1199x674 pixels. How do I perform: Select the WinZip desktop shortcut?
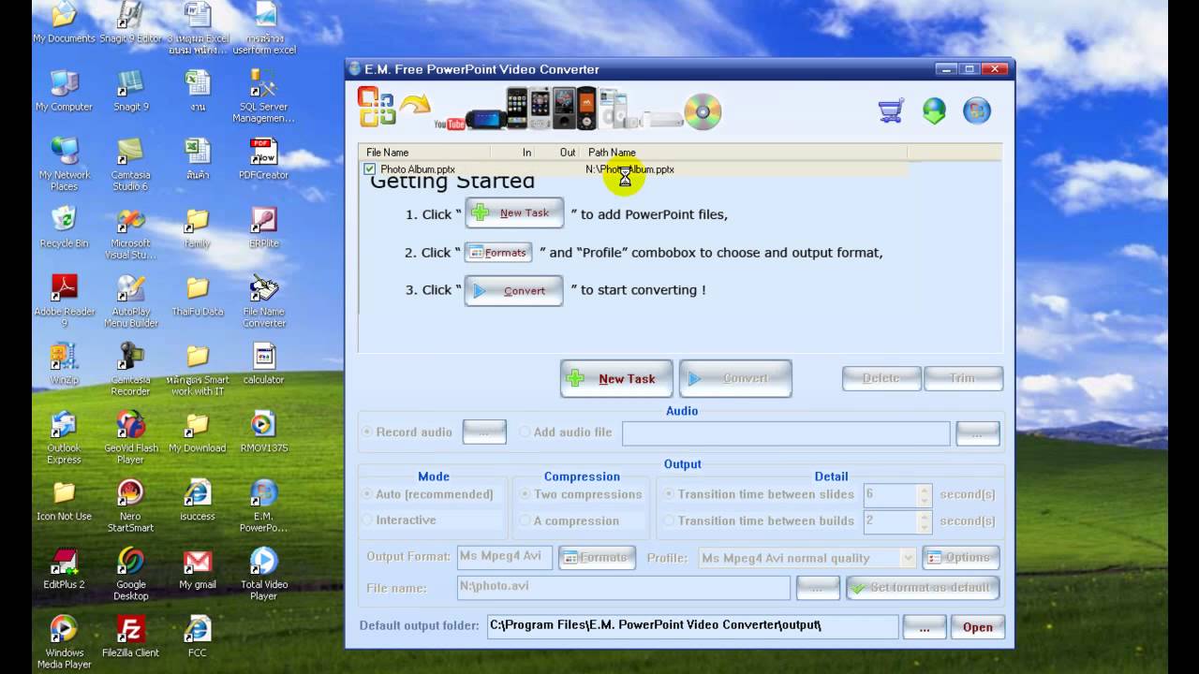coord(64,363)
